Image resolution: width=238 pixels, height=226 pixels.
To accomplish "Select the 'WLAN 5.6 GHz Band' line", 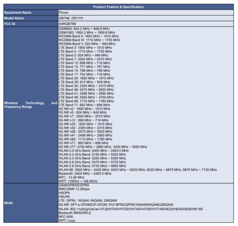I will pos(92,162).
